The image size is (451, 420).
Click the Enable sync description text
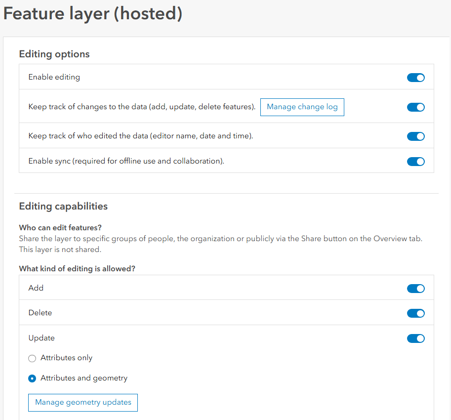126,161
